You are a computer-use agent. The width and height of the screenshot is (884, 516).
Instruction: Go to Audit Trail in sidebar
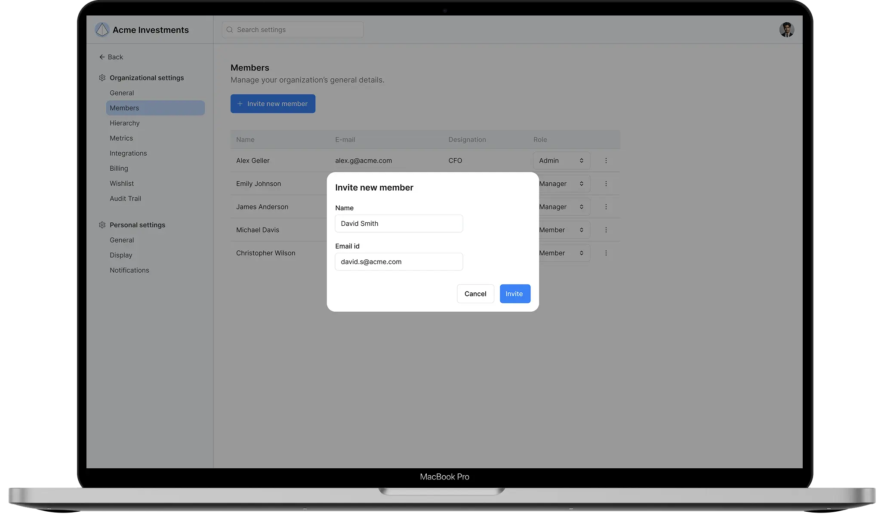pos(125,198)
